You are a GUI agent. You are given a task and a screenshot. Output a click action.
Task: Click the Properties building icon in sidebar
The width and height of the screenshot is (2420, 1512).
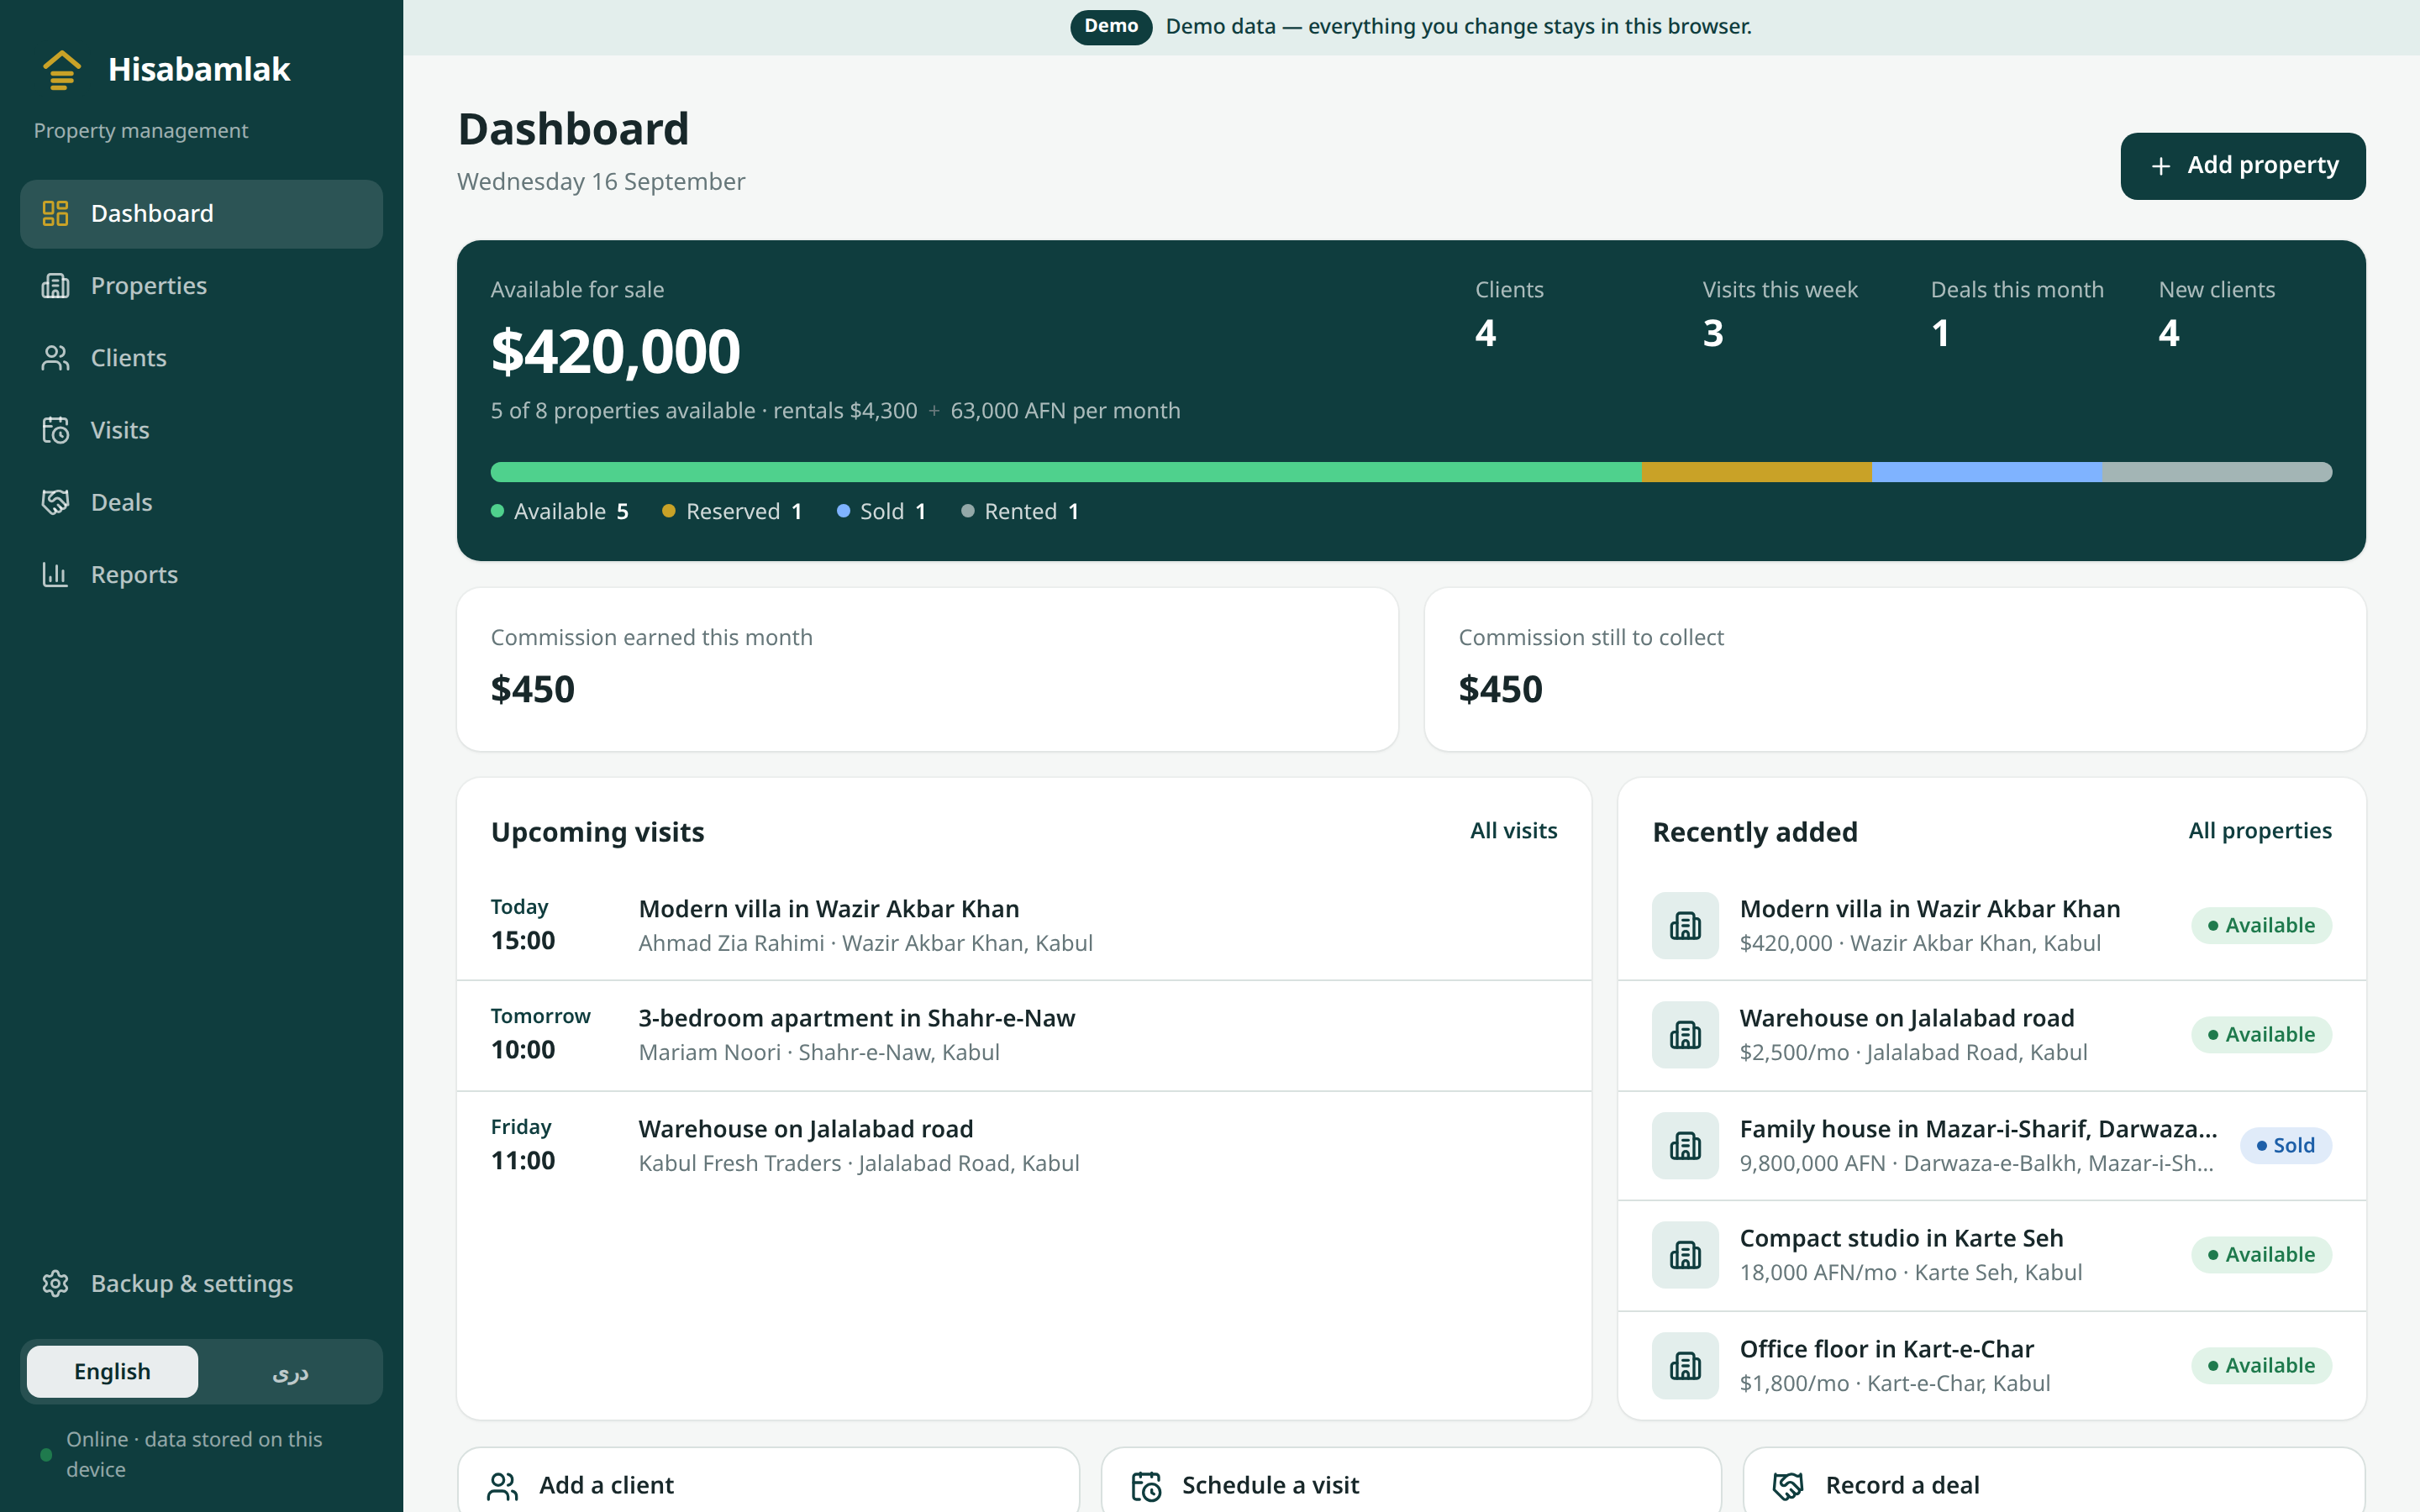coord(55,286)
